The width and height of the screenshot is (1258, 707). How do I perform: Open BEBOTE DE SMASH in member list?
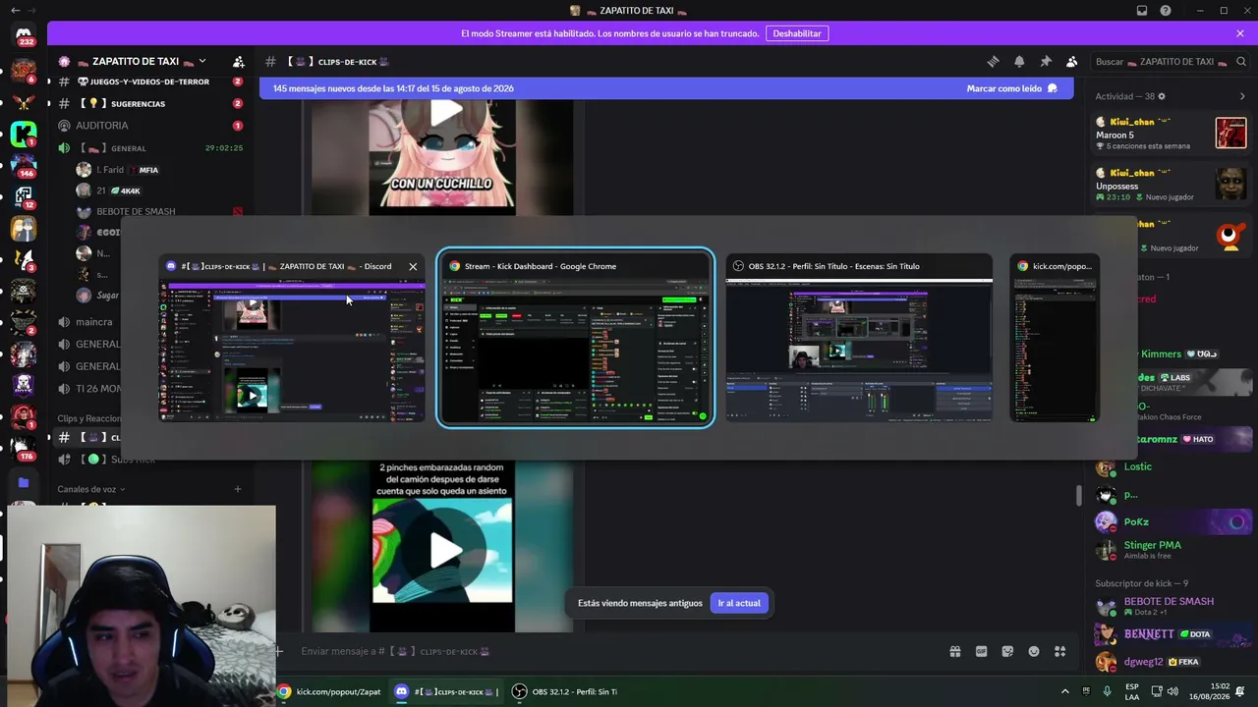point(1170,606)
